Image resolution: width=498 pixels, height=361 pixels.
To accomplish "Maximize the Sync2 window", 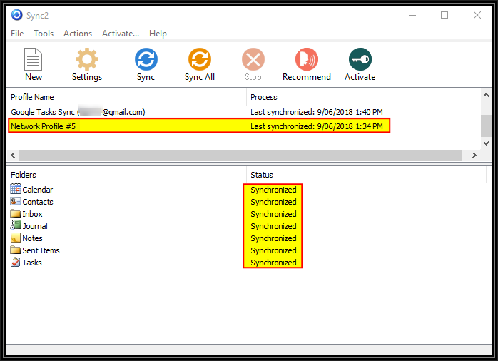I will click(444, 15).
